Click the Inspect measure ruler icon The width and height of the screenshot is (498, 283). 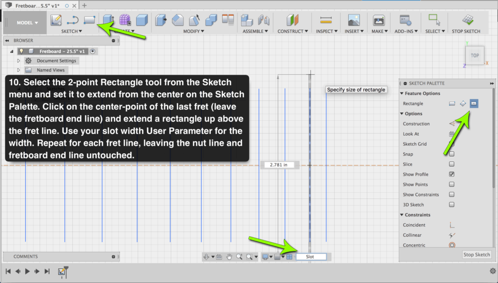[325, 20]
